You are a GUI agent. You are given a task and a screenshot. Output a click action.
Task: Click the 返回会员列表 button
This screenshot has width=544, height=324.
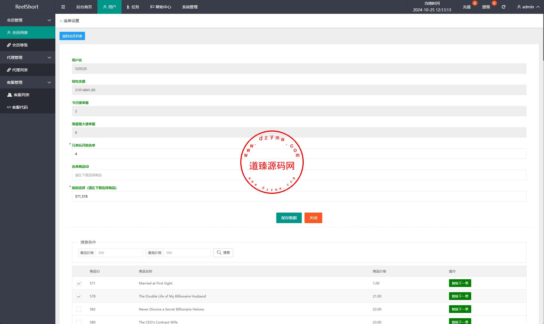point(72,36)
